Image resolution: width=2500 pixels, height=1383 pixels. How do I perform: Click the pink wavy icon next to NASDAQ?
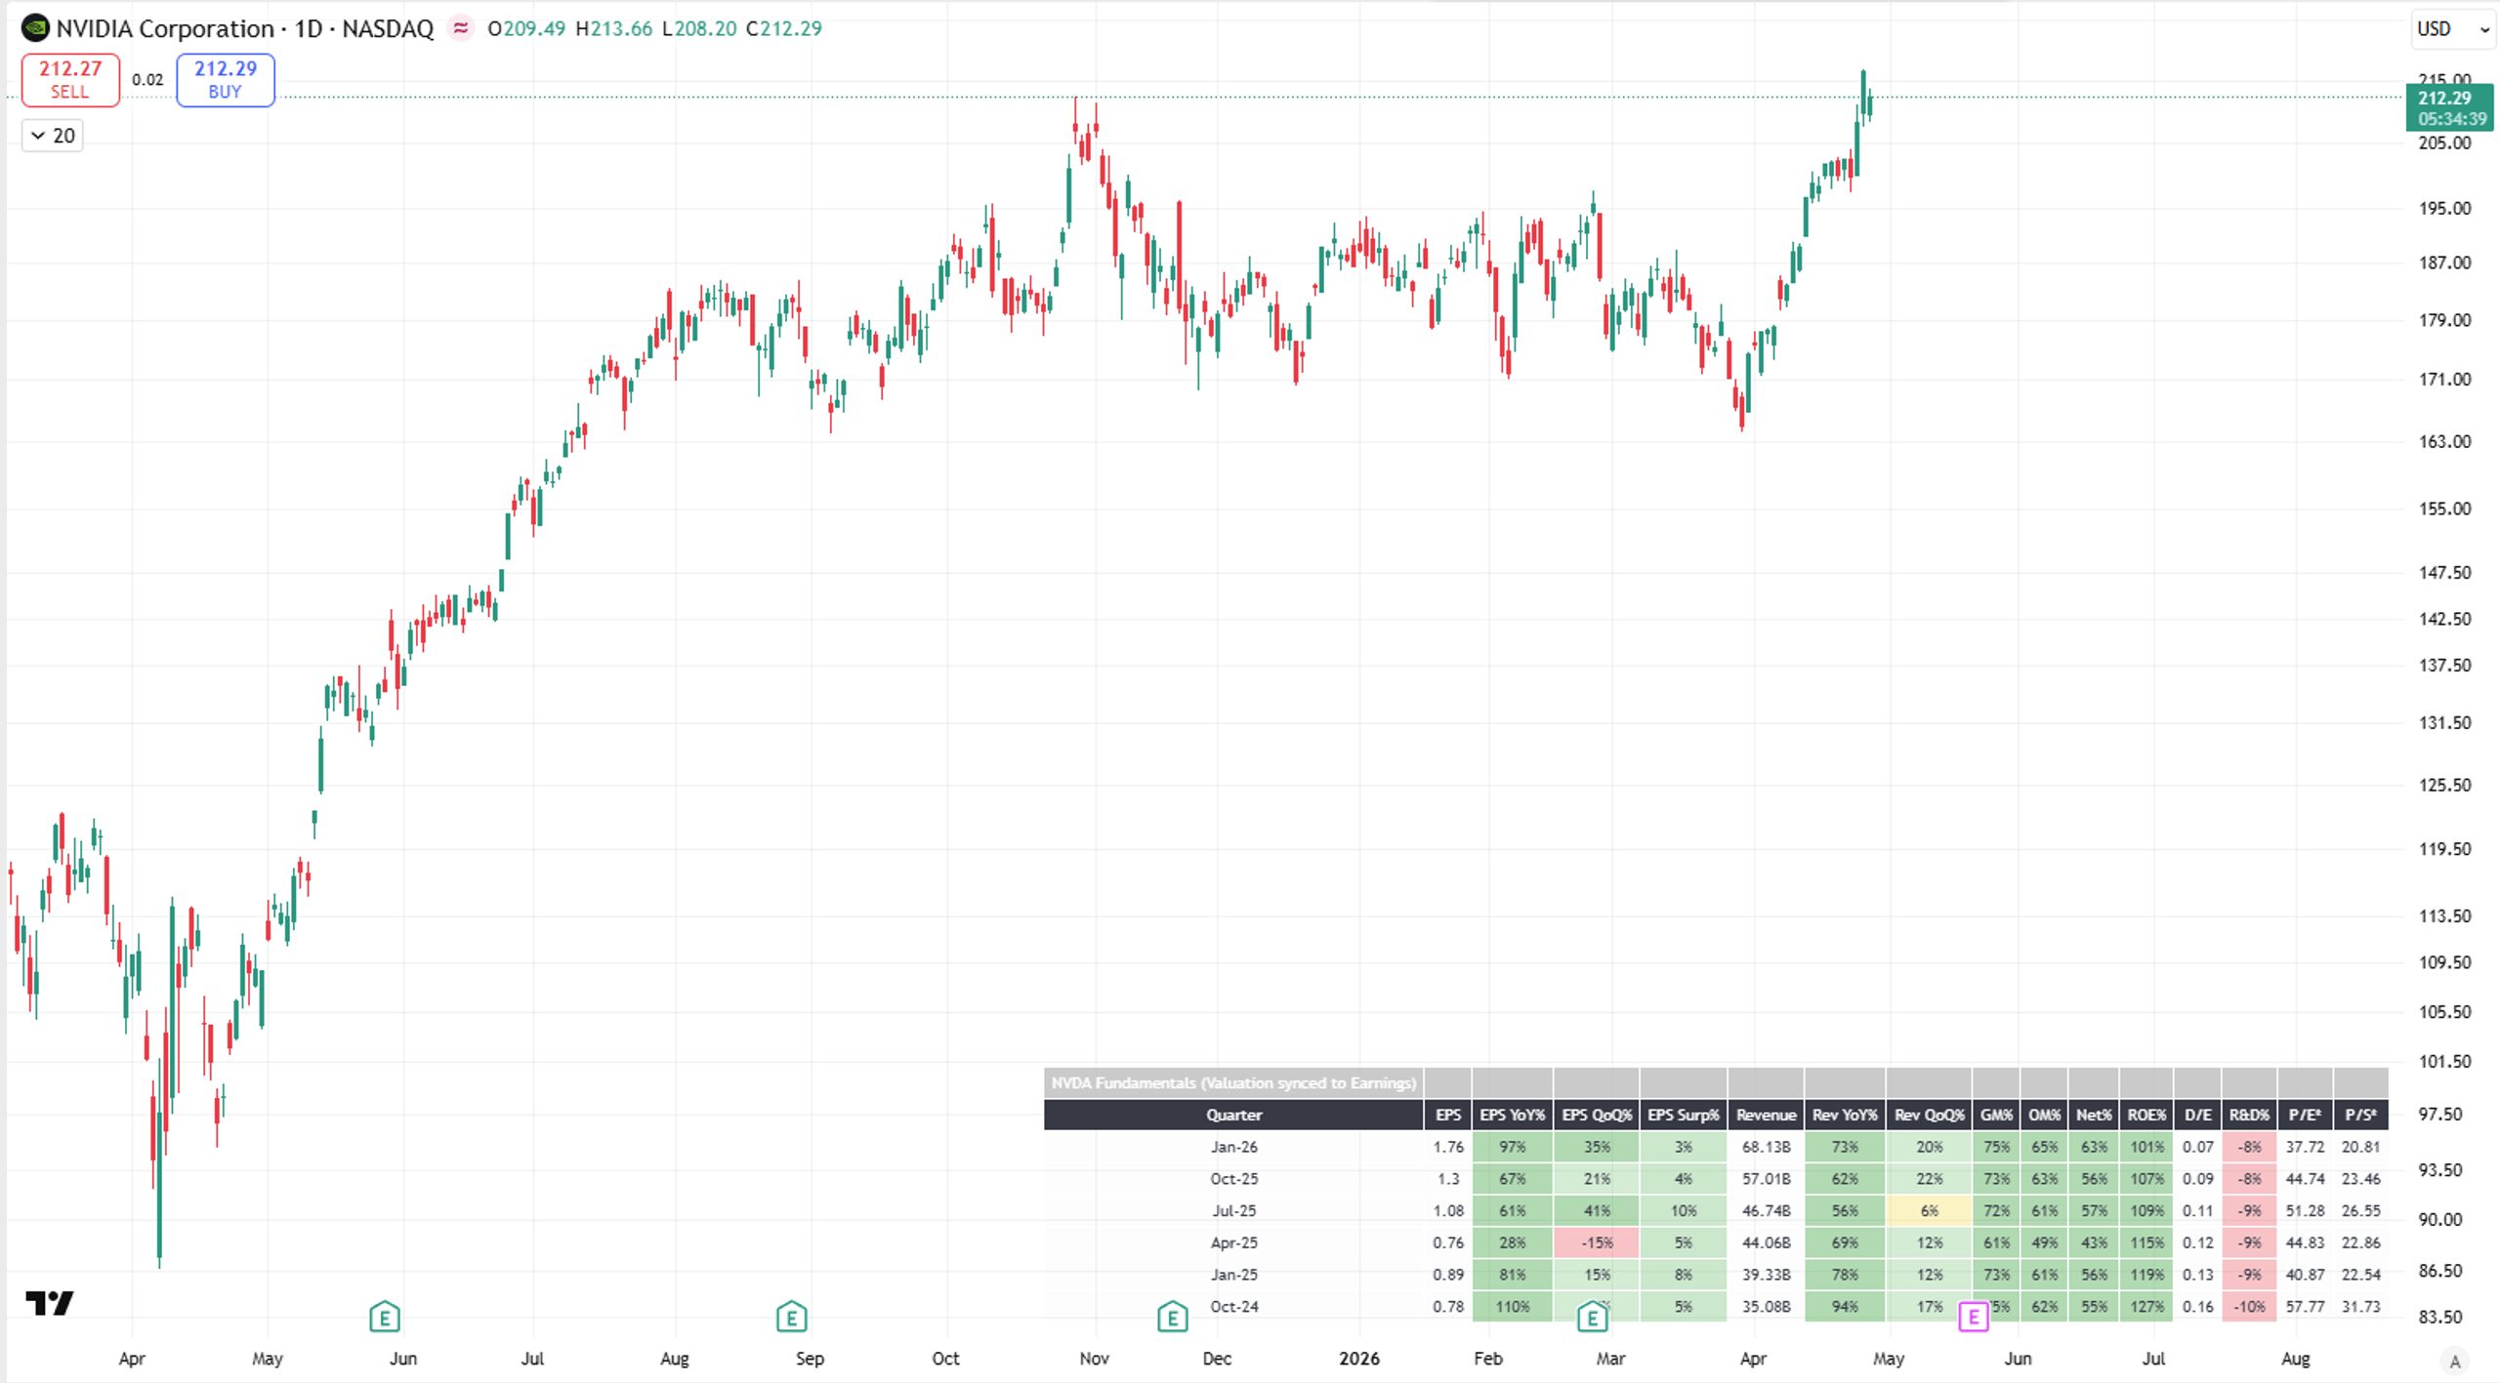460,28
